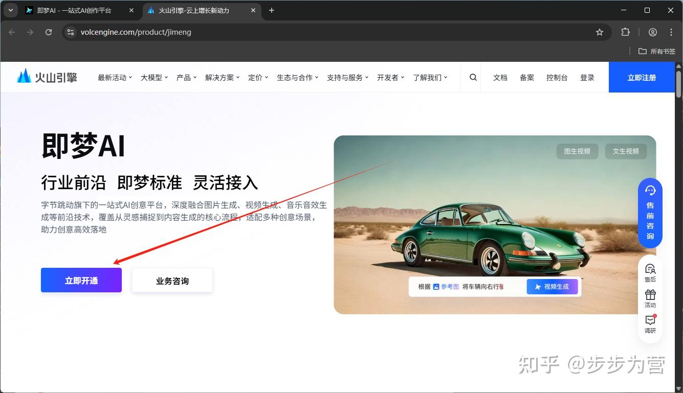Screen dimensions: 683x393
Task: Open the tab search dropdown arrow
Action: click(10, 10)
